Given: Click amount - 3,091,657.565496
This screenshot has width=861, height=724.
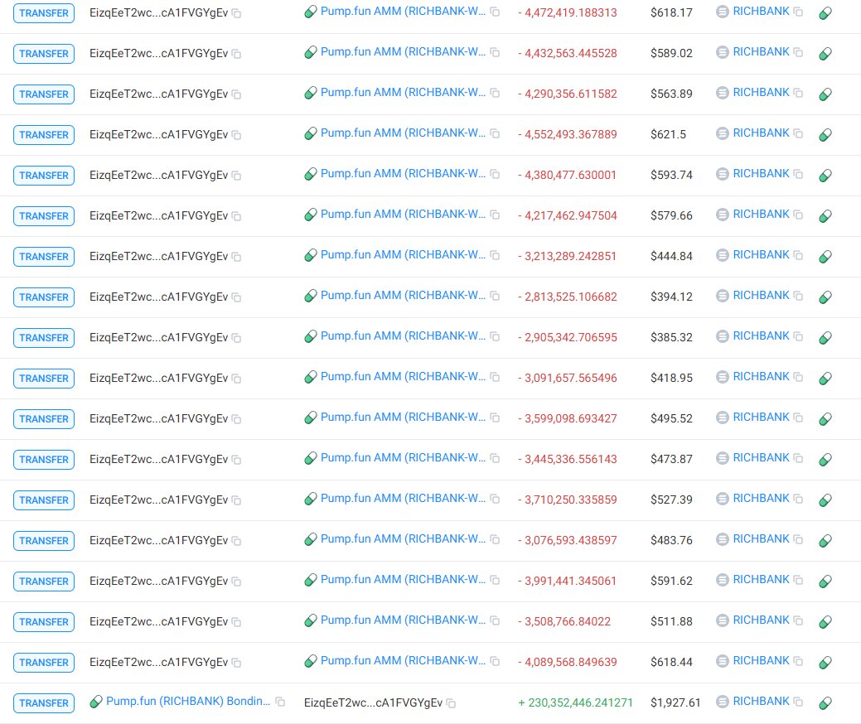Looking at the screenshot, I should point(567,379).
